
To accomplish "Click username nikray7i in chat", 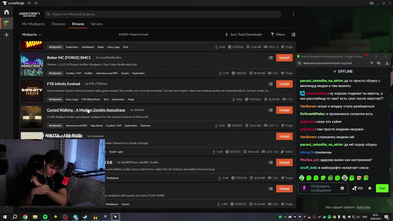I will click(306, 152).
